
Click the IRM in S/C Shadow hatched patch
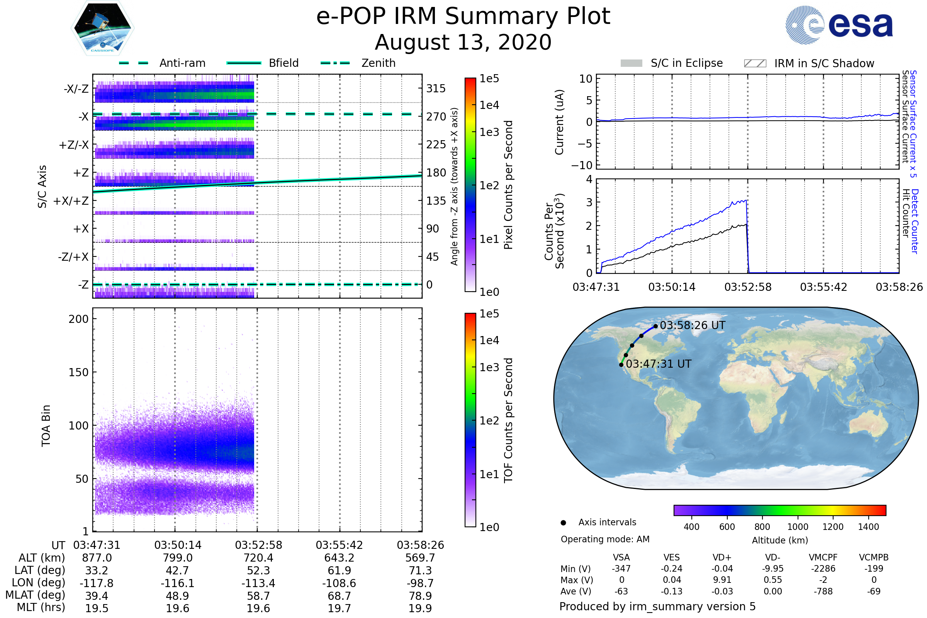click(755, 63)
